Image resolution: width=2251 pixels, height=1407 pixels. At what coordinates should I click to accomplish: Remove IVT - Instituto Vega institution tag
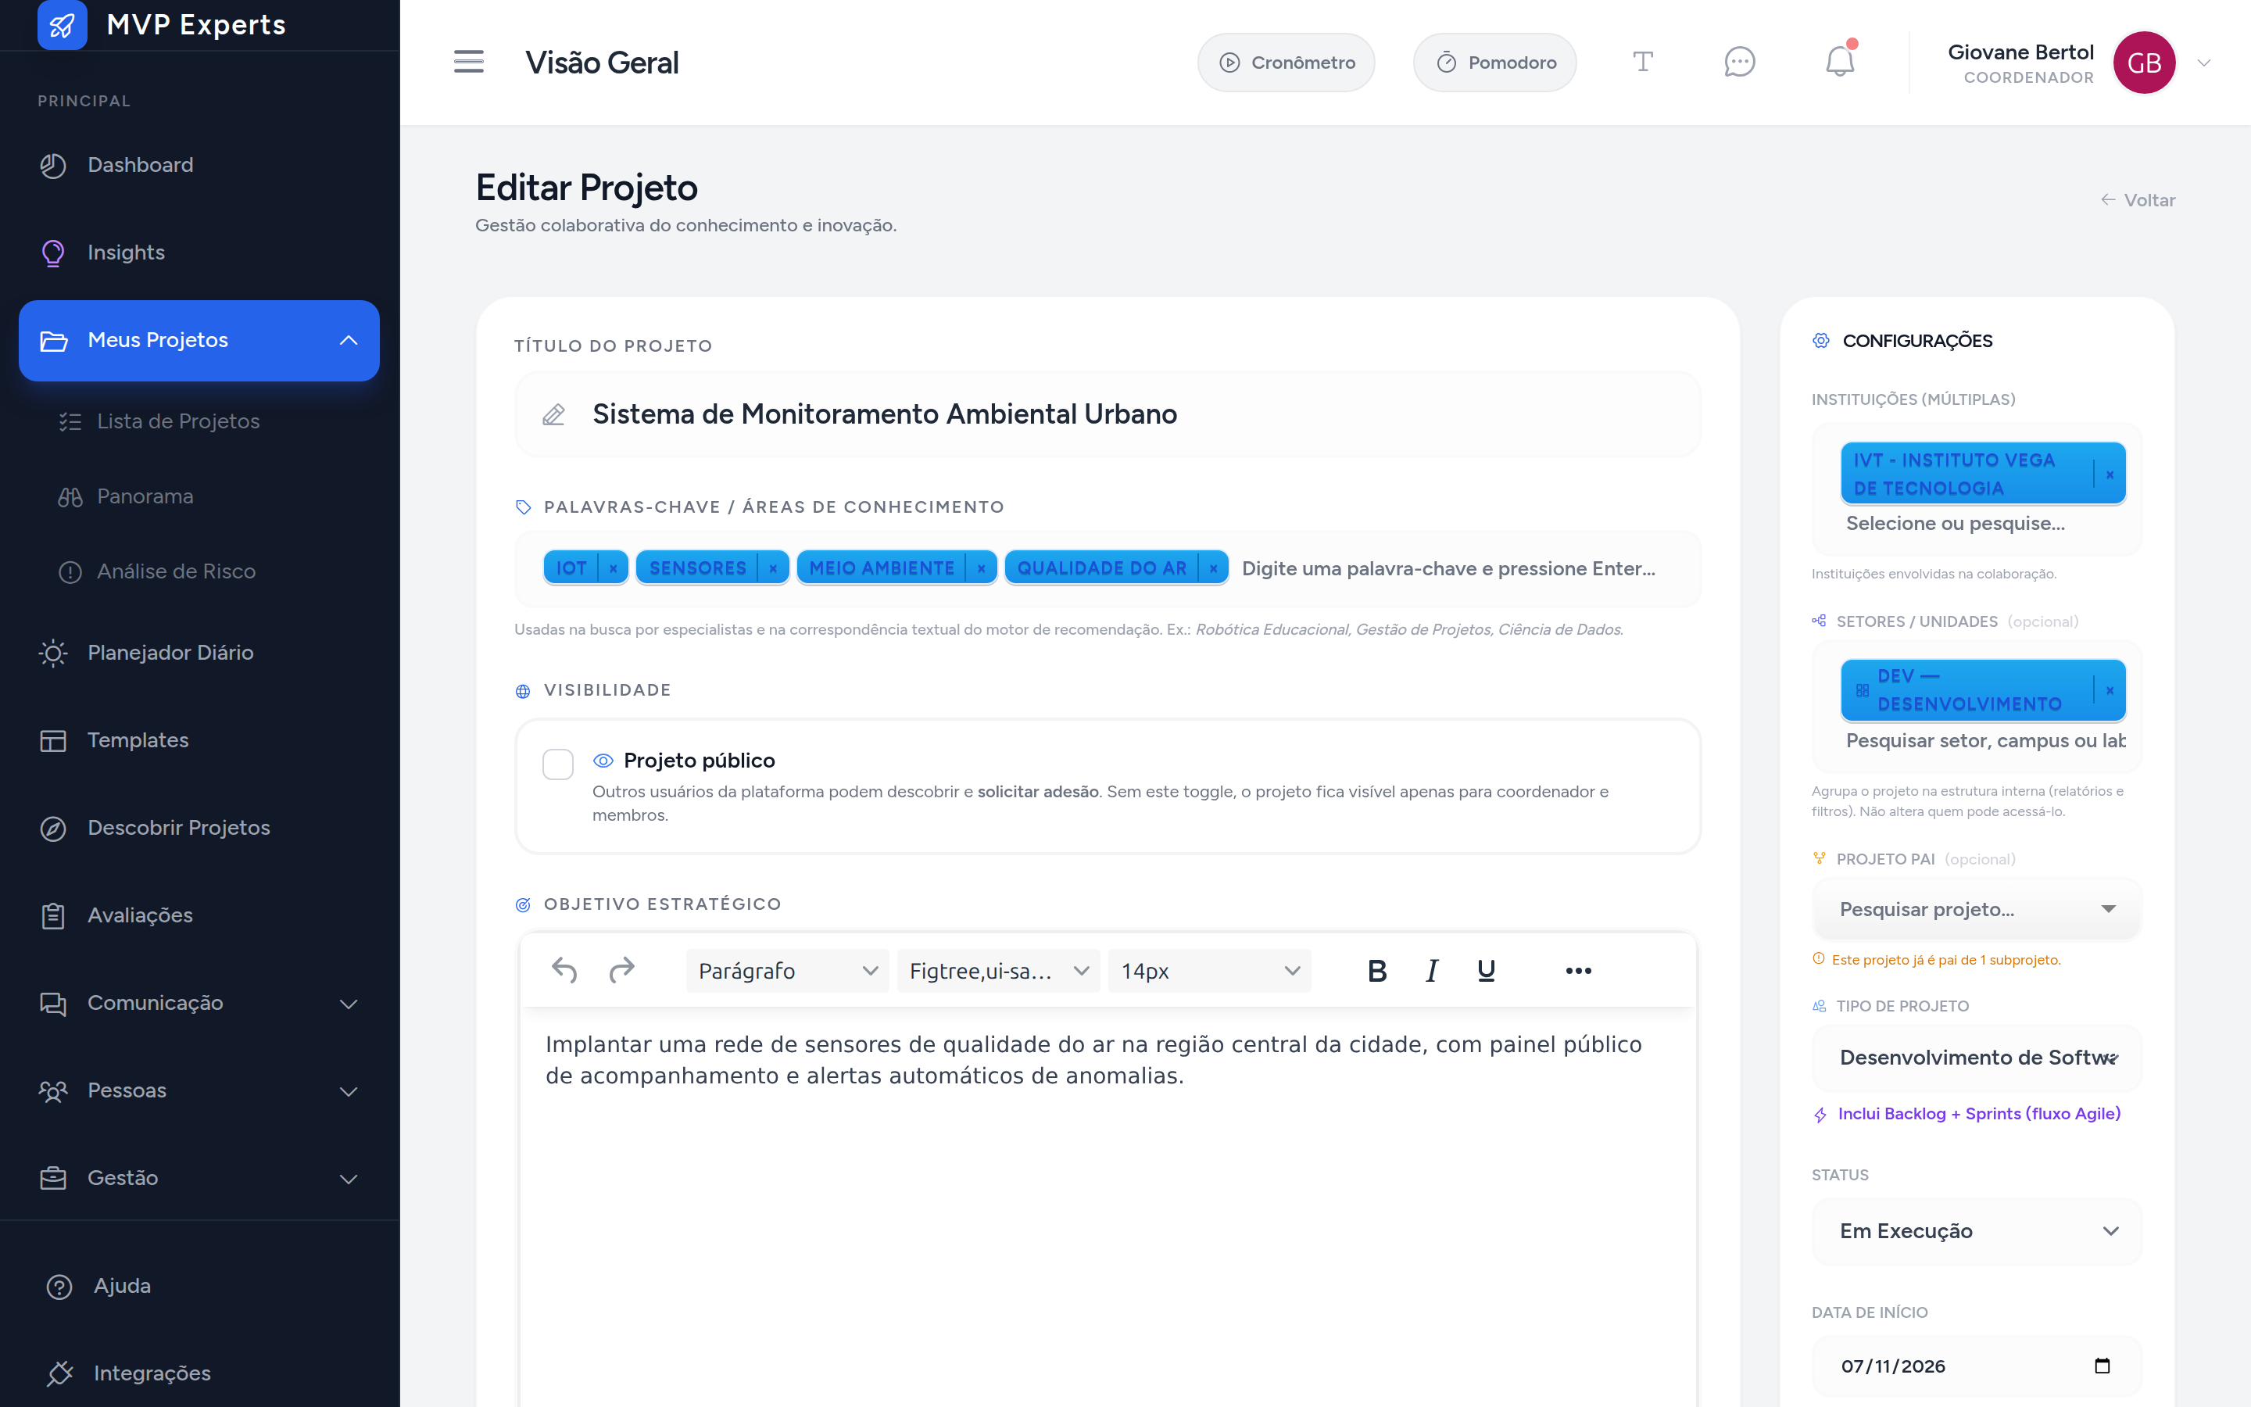tap(2110, 474)
